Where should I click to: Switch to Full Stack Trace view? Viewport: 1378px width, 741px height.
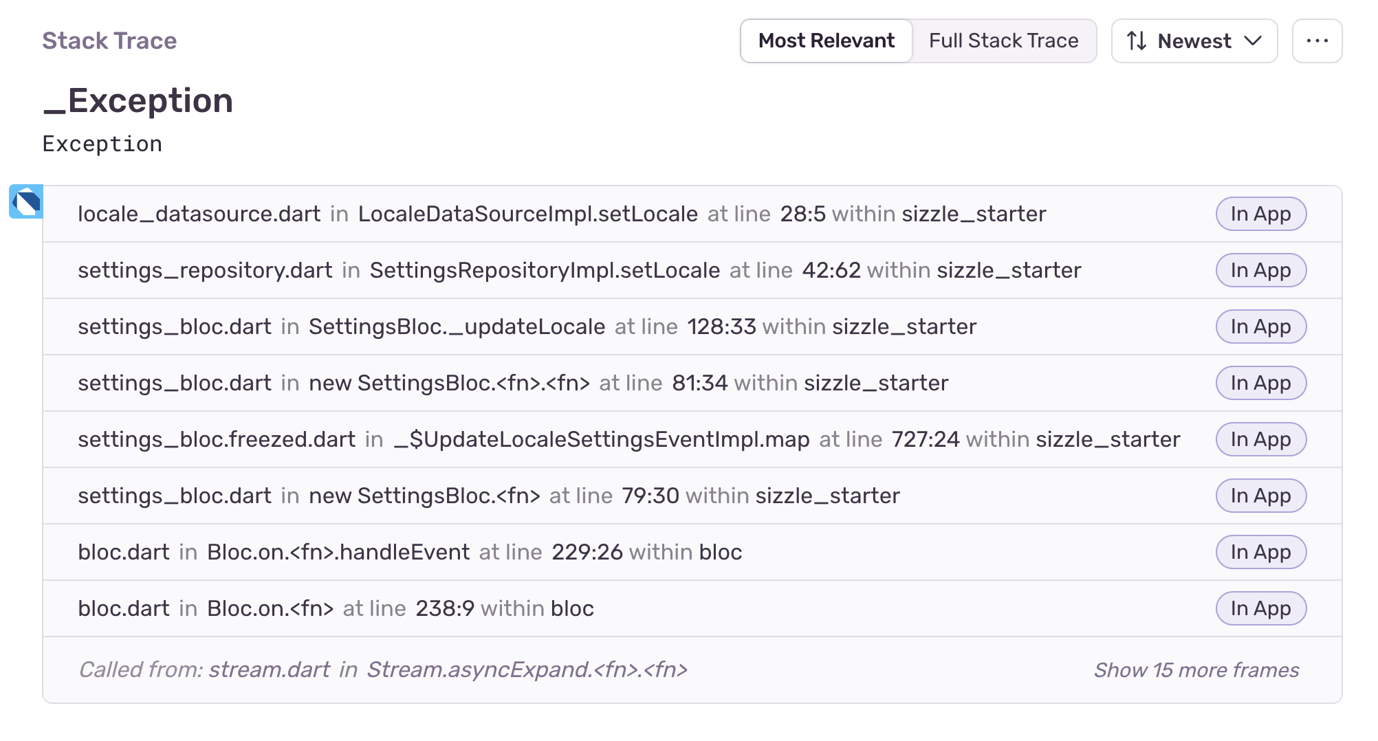(x=1003, y=41)
